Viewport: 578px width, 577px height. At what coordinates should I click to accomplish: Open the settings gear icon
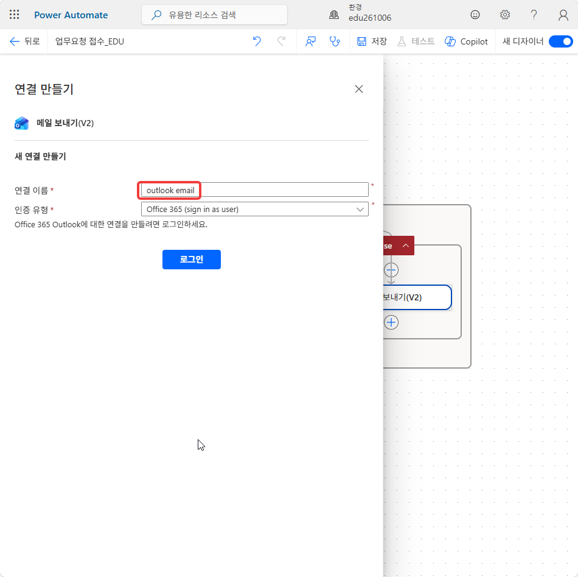coord(504,15)
